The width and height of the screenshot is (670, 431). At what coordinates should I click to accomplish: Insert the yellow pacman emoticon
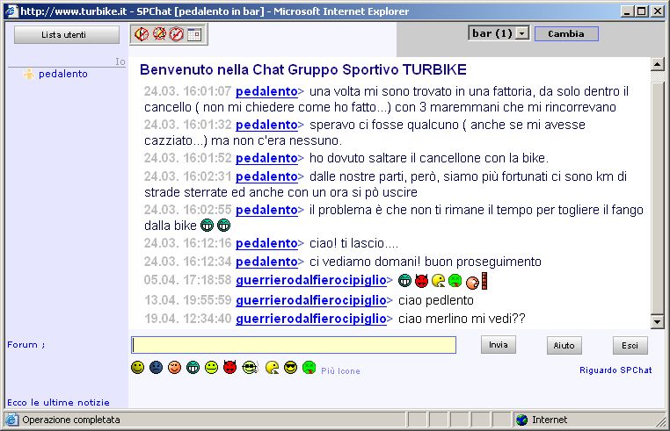(x=273, y=368)
